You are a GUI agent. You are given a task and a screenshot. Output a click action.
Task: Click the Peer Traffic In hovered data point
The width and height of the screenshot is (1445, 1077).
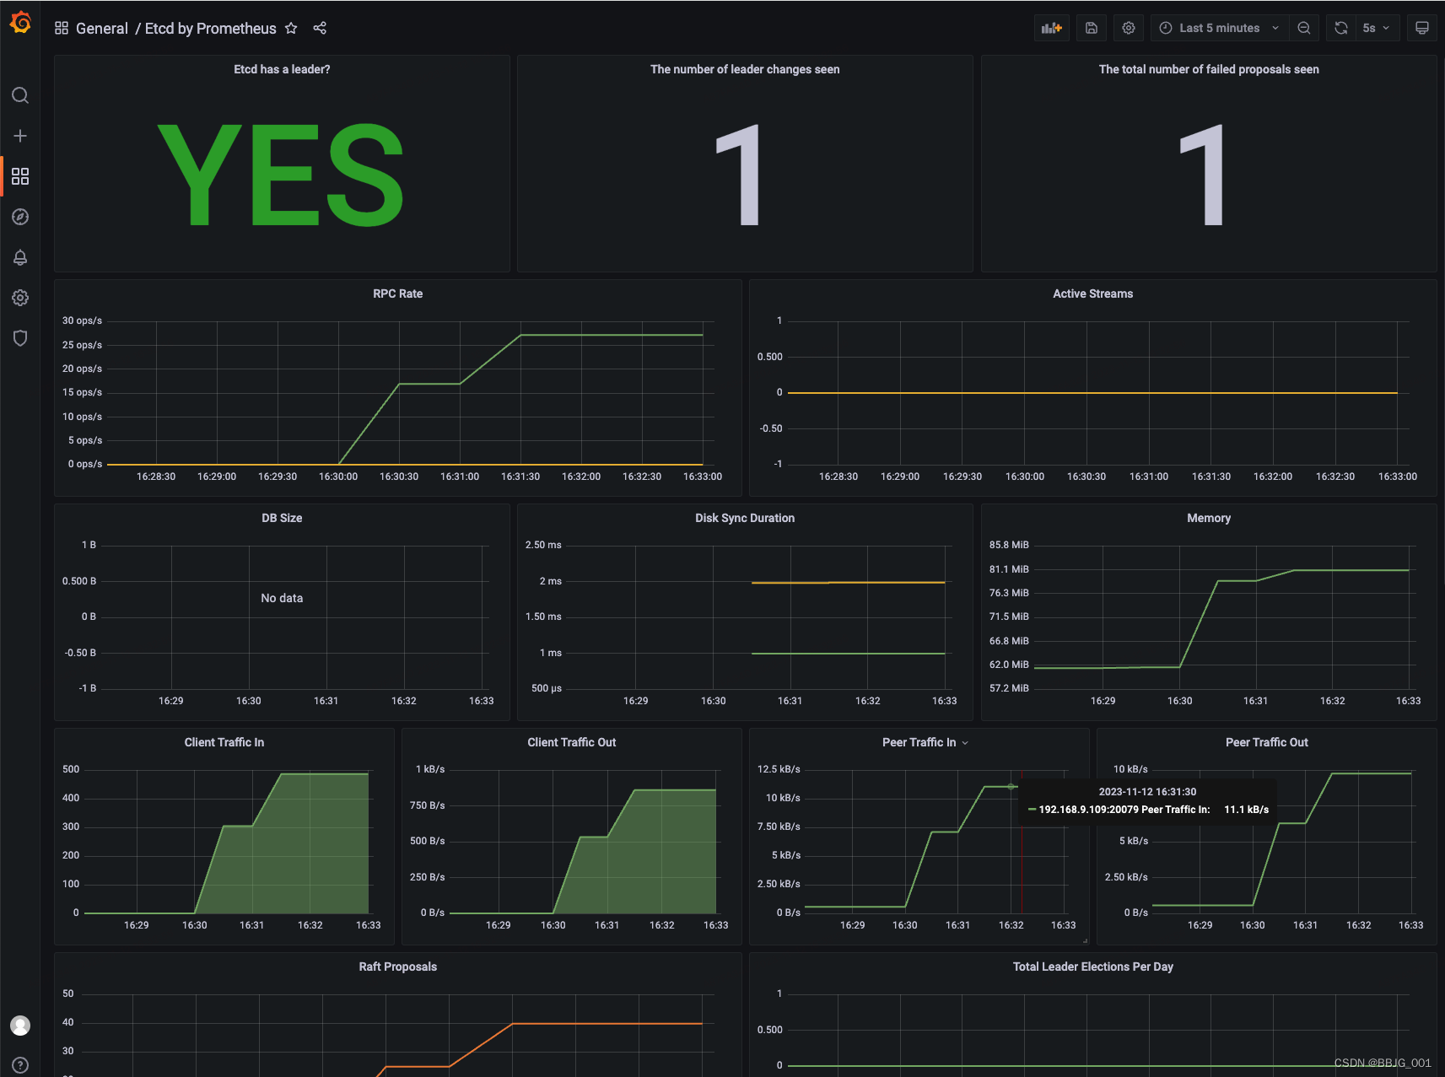coord(1011,787)
